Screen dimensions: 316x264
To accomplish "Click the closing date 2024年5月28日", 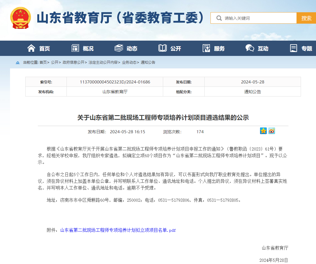I will [273, 260].
